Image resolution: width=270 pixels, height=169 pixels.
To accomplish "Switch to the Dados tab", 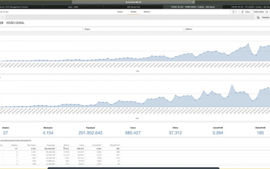I will (119, 11).
